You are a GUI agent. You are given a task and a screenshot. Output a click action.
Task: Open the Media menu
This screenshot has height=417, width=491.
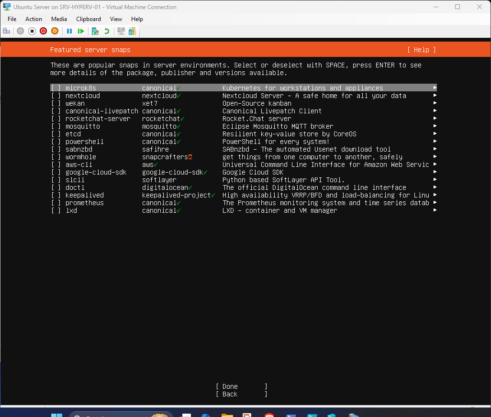pos(59,19)
